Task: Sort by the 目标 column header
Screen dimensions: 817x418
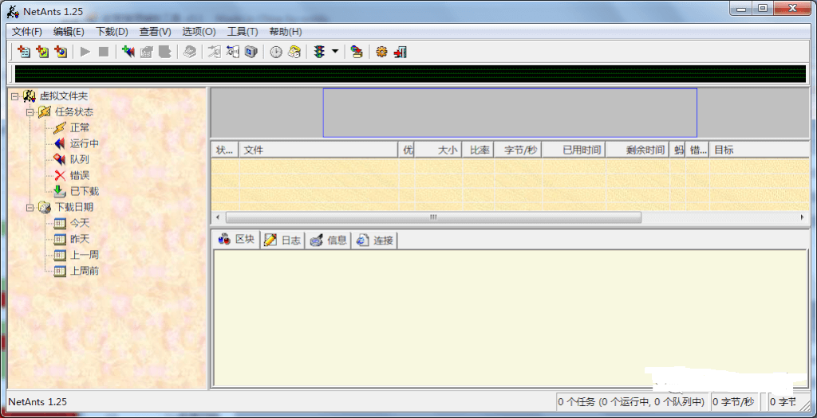Action: coord(760,150)
